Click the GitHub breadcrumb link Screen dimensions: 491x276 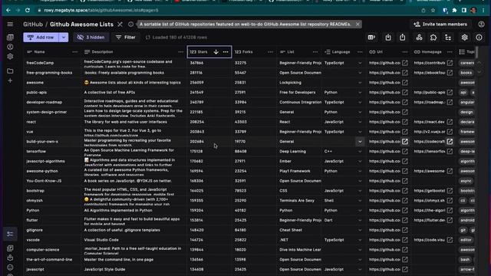[32, 24]
